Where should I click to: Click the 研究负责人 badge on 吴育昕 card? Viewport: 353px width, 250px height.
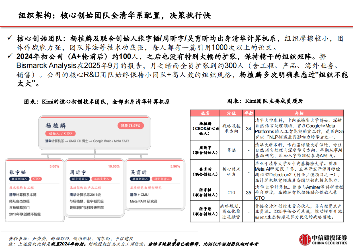tap(161, 179)
